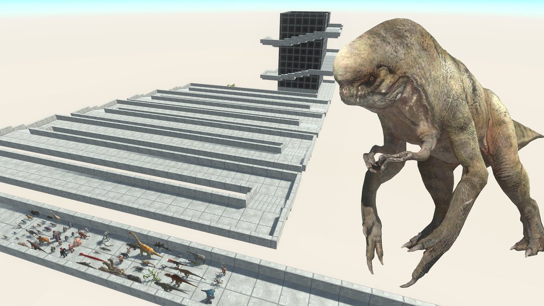The image size is (544, 306).
Task: Select the black scorpion unit
Action: [x=163, y=267]
